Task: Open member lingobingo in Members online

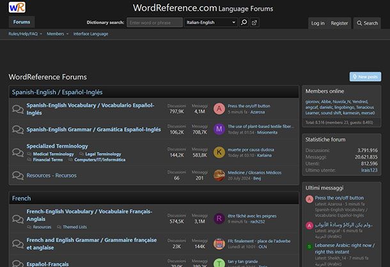Action: tap(344, 107)
